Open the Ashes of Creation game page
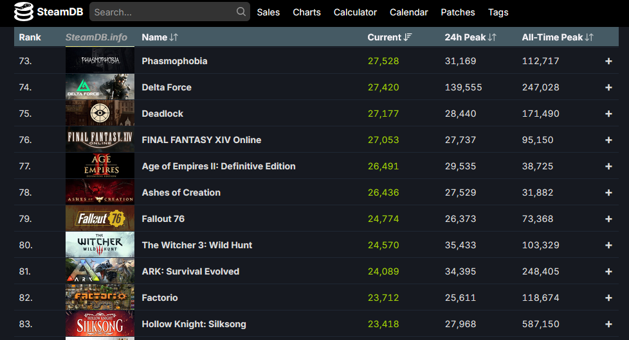The image size is (629, 340). (181, 192)
